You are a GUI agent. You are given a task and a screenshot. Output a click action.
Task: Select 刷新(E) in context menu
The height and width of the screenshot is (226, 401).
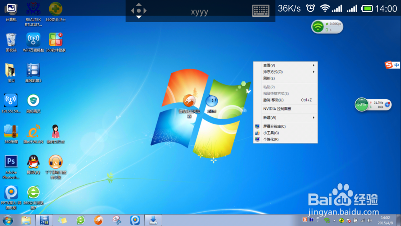(286, 78)
